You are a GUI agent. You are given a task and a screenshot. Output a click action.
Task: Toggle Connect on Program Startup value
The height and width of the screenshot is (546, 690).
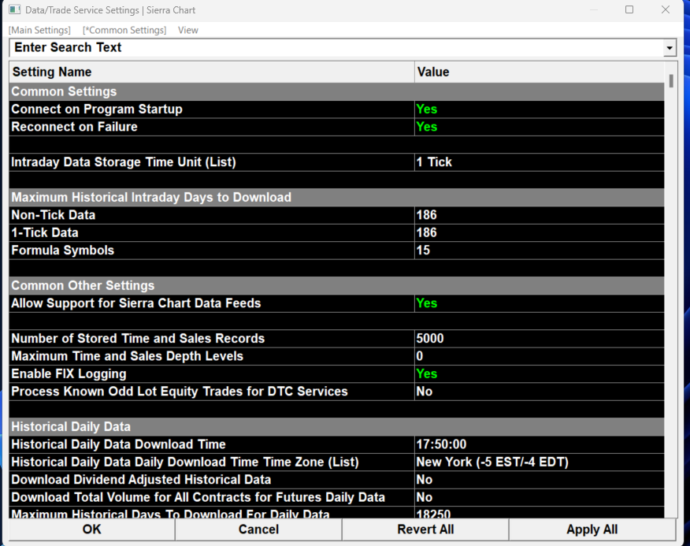click(x=539, y=110)
